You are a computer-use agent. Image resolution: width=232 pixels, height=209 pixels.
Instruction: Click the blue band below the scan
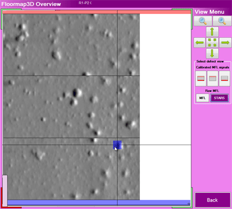click(99, 203)
